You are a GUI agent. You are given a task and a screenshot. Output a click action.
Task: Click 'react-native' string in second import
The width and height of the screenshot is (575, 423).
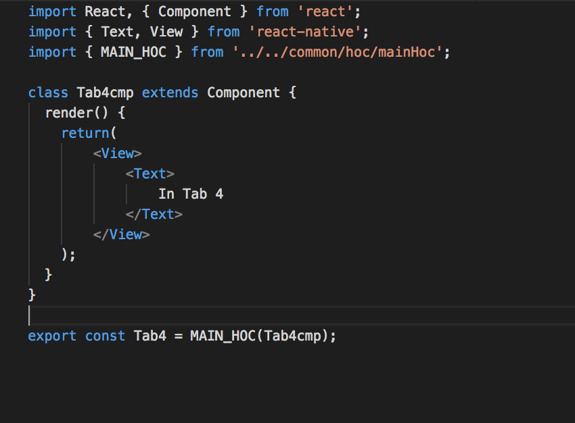[305, 32]
